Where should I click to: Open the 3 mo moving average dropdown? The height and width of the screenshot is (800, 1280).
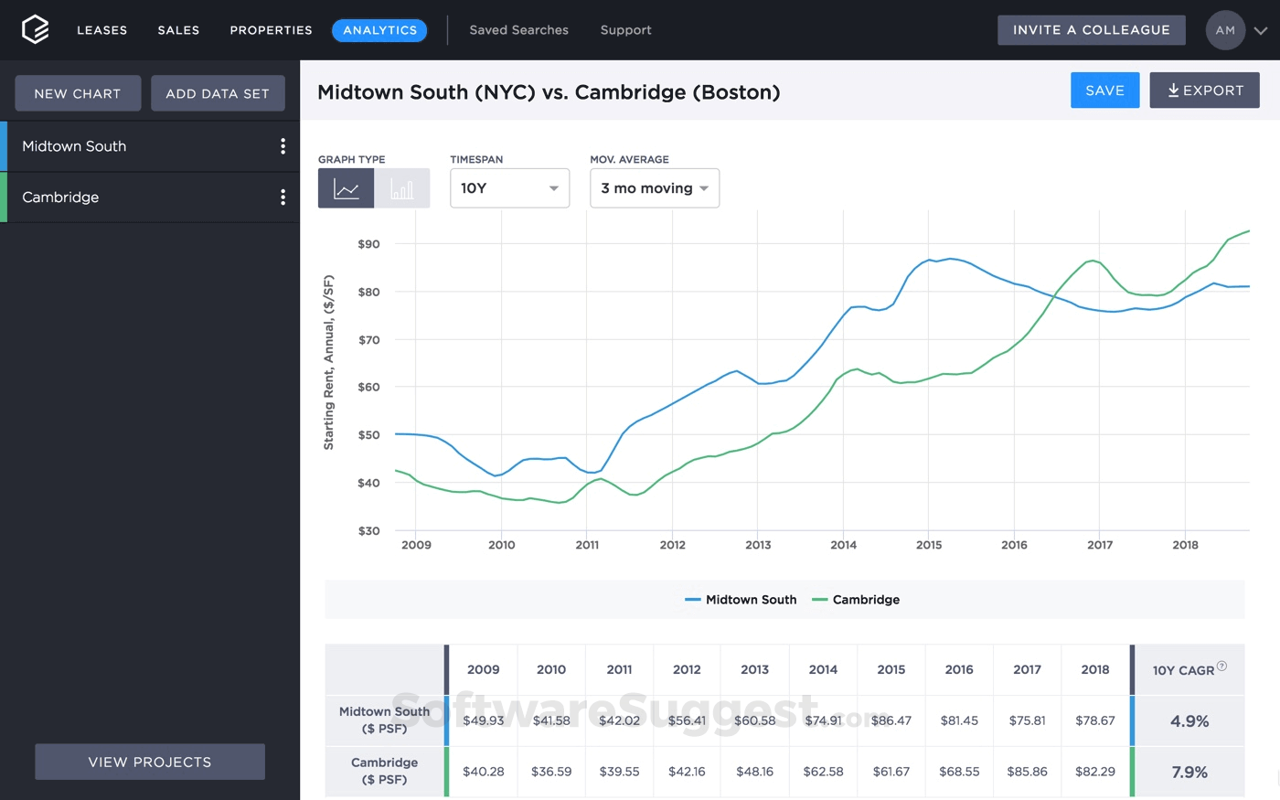pos(654,187)
